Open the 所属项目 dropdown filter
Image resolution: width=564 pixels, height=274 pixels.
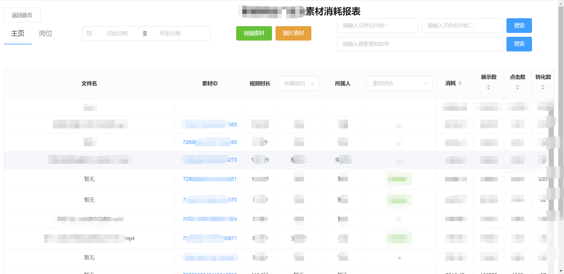coord(299,83)
